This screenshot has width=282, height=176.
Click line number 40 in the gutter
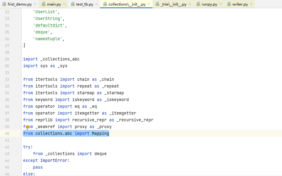(x=7, y=134)
